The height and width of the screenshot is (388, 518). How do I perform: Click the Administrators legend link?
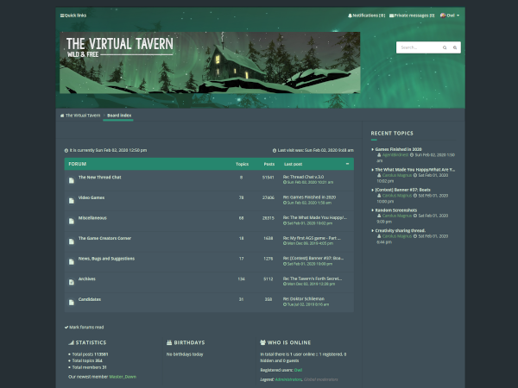[x=288, y=379]
